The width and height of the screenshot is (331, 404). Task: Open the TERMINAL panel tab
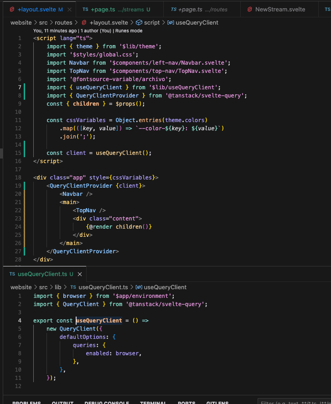tap(153, 403)
